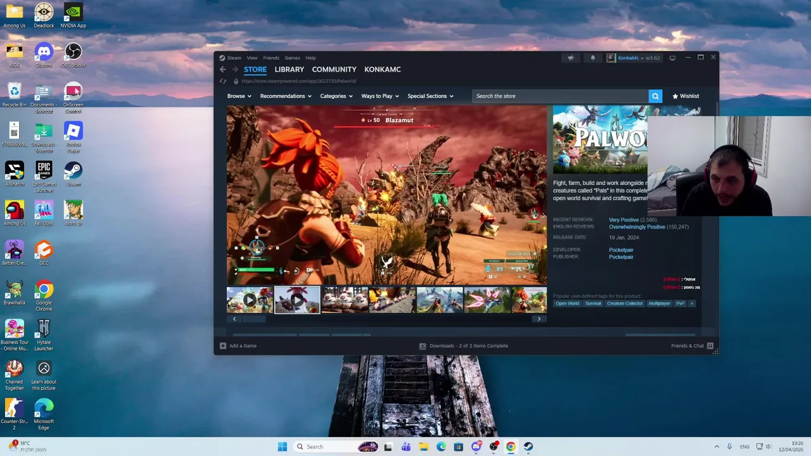Open the Friends menu

(271, 58)
